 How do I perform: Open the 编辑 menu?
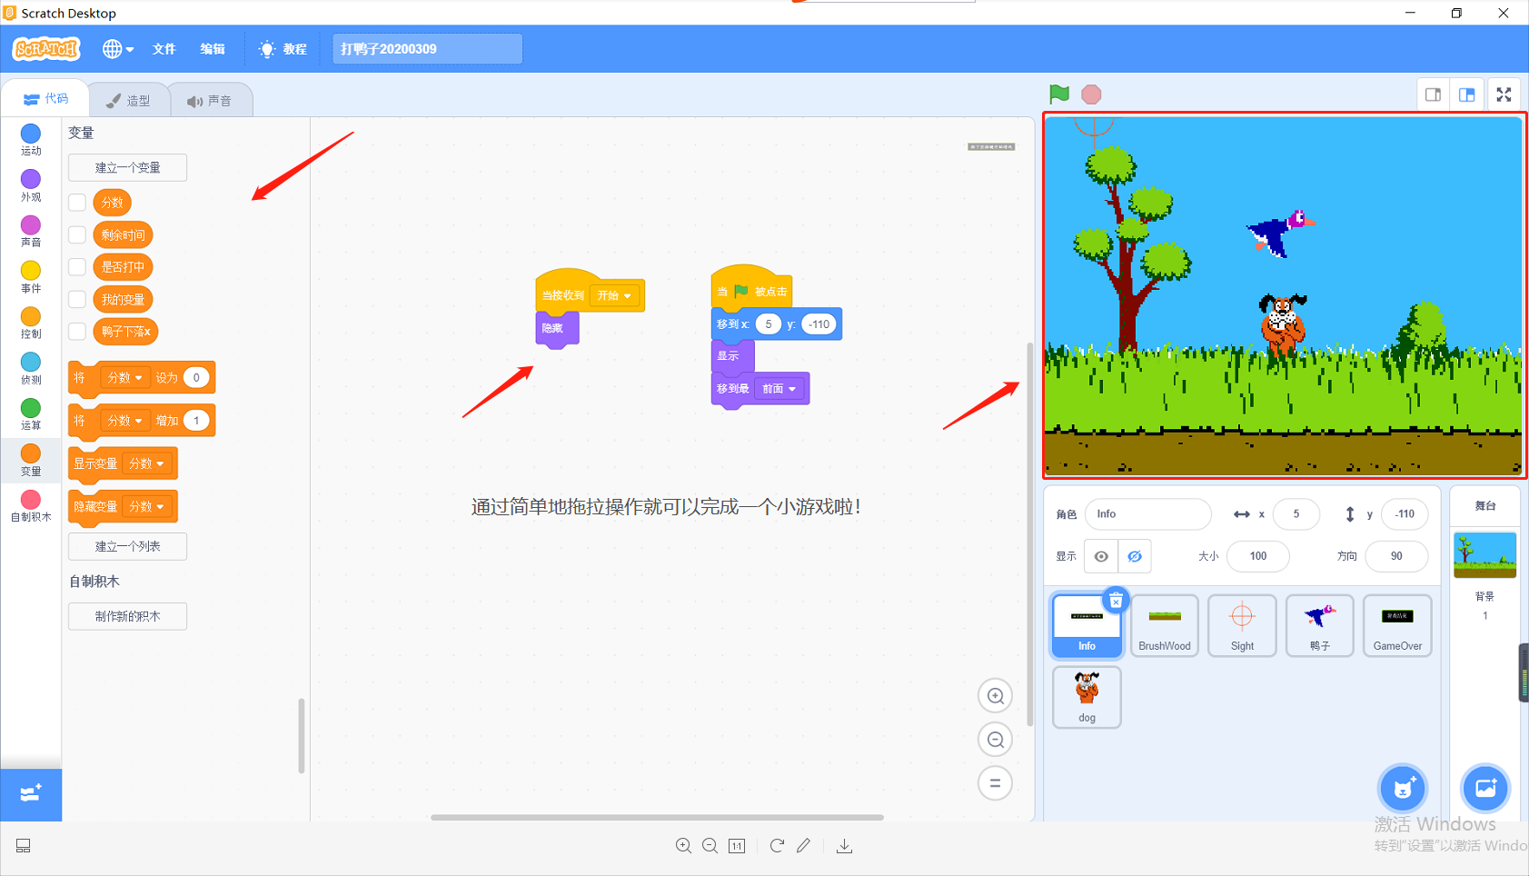tap(213, 49)
